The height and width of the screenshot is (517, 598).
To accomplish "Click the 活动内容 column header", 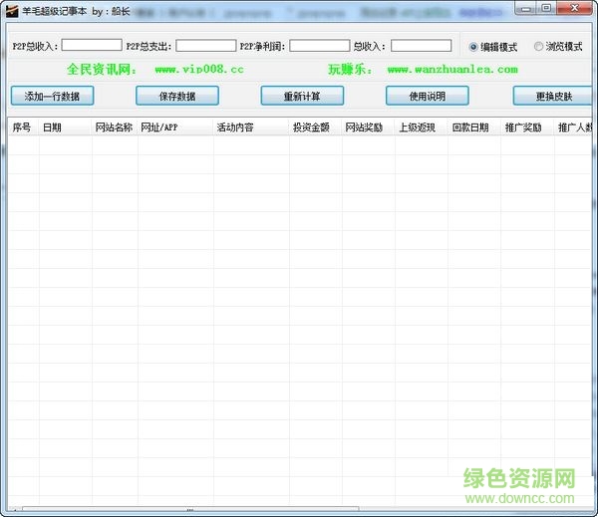I will pyautogui.click(x=251, y=127).
